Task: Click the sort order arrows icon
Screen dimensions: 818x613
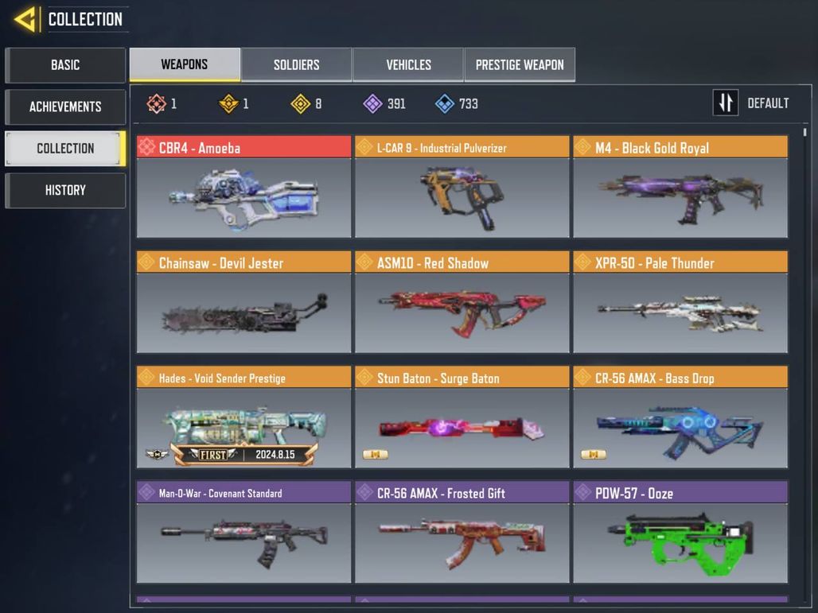Action: 726,103
